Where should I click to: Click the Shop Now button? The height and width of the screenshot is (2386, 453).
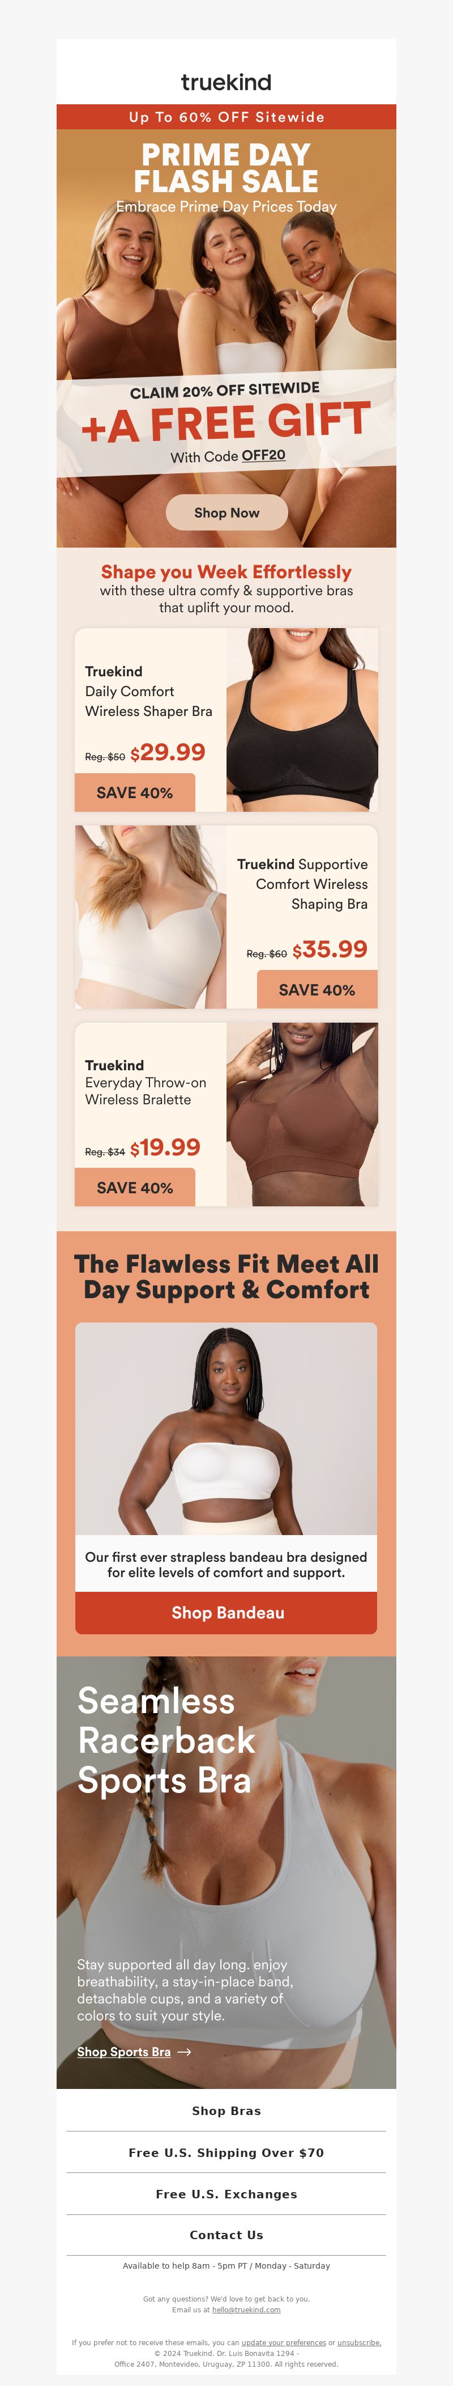pyautogui.click(x=226, y=512)
